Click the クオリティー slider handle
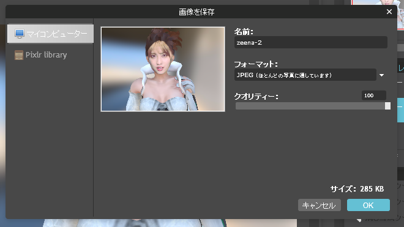This screenshot has height=227, width=404. coord(387,106)
